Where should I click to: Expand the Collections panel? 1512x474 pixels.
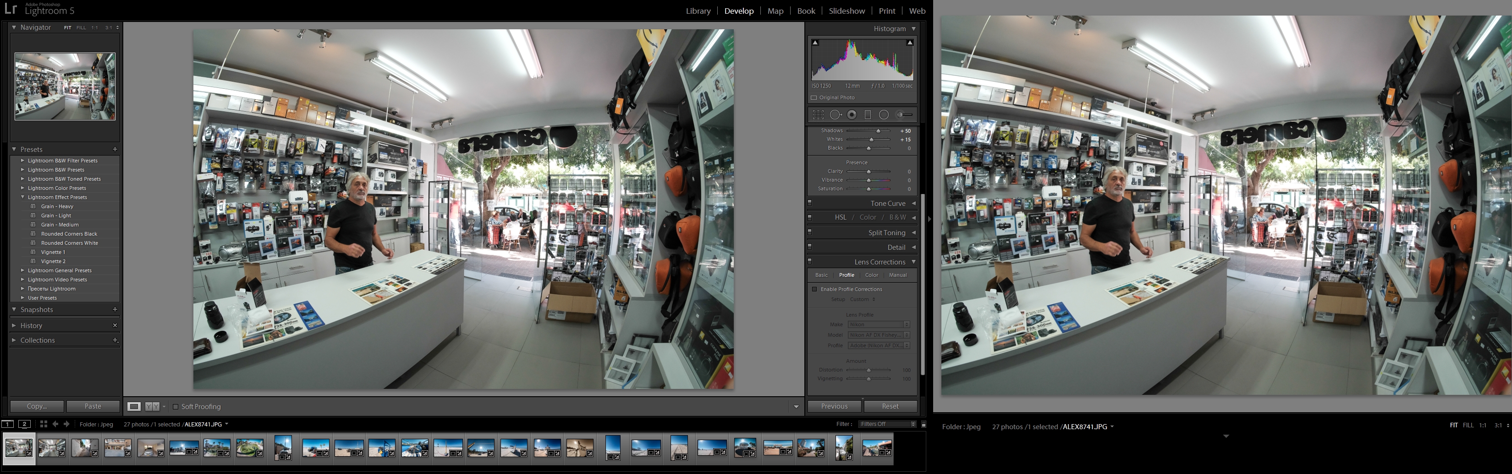tap(14, 340)
